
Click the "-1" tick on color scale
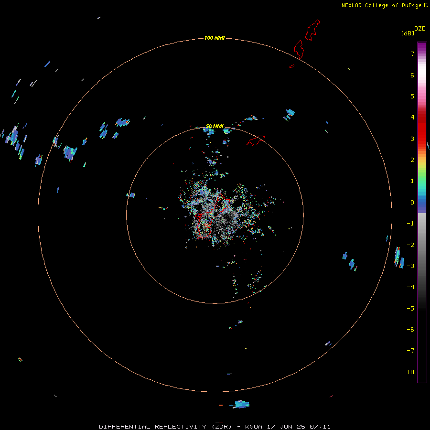click(x=410, y=224)
